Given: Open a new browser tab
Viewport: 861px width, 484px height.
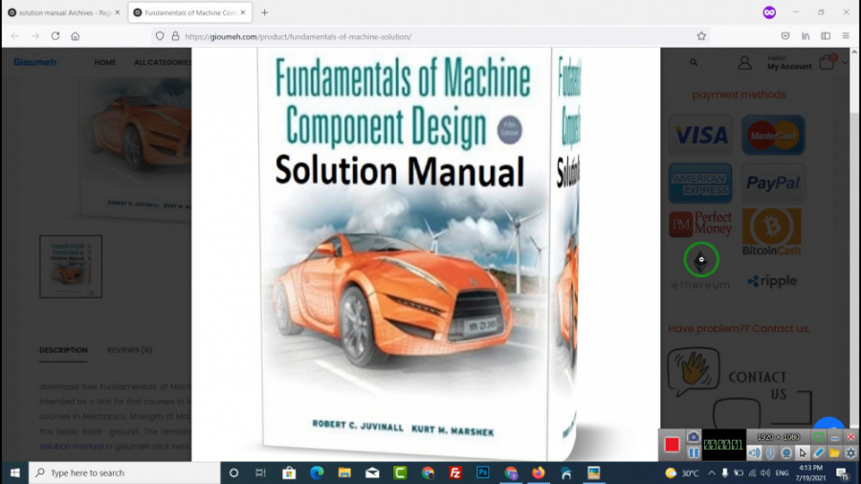Looking at the screenshot, I should 265,12.
